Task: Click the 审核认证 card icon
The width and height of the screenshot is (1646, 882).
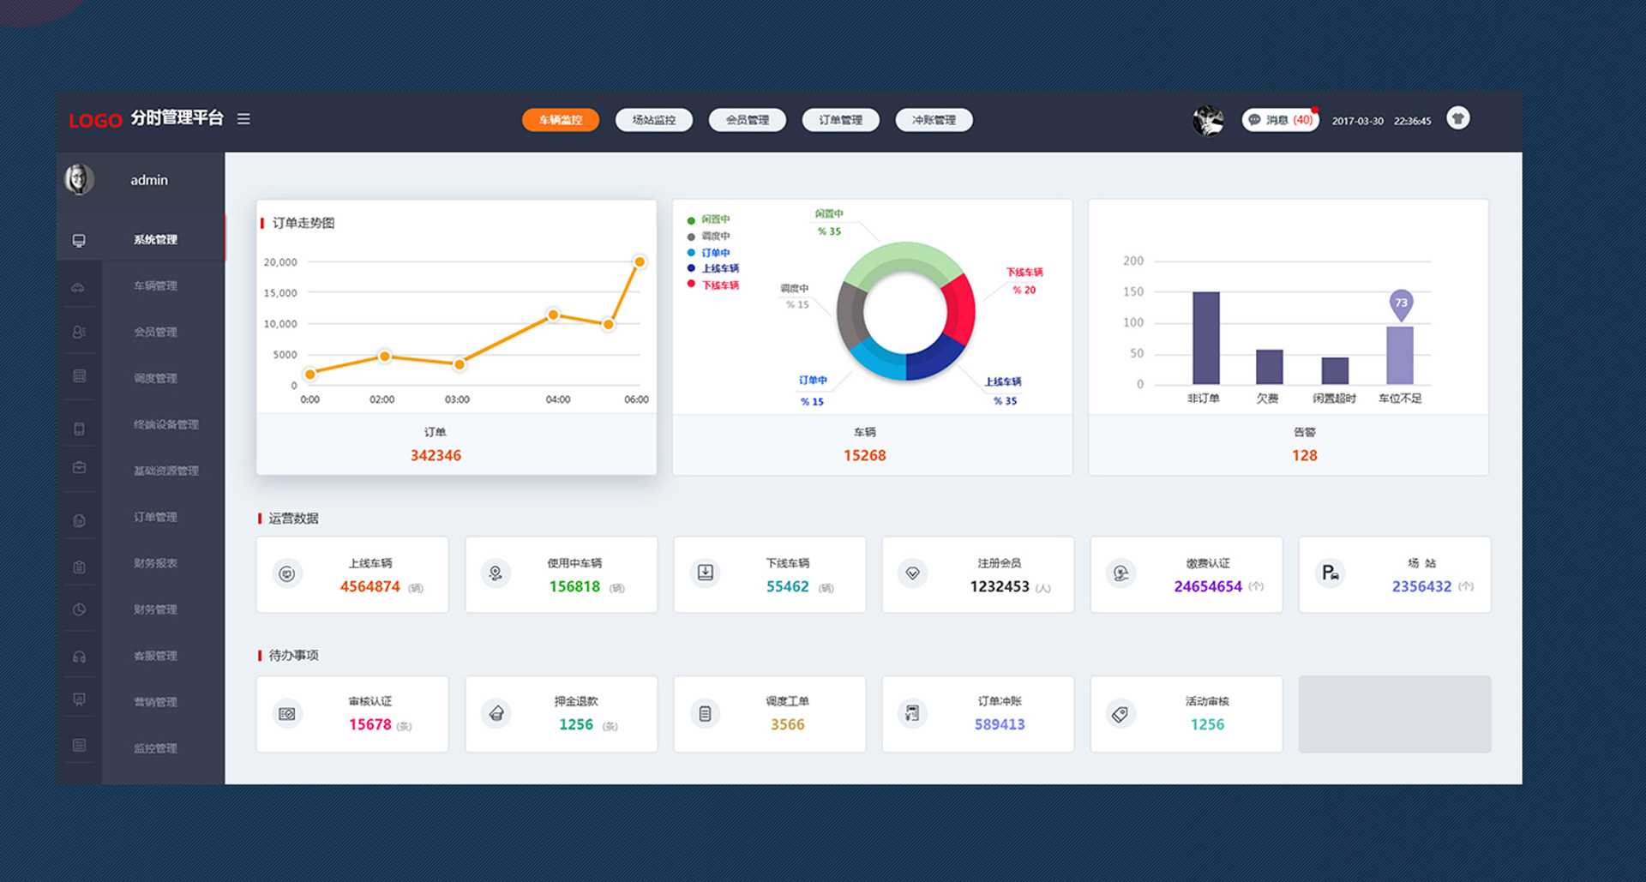Action: (287, 713)
